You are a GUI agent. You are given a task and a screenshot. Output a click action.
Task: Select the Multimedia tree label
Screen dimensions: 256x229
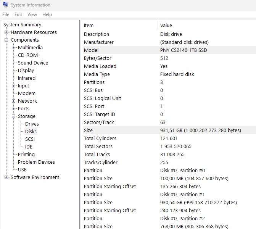tap(30, 48)
